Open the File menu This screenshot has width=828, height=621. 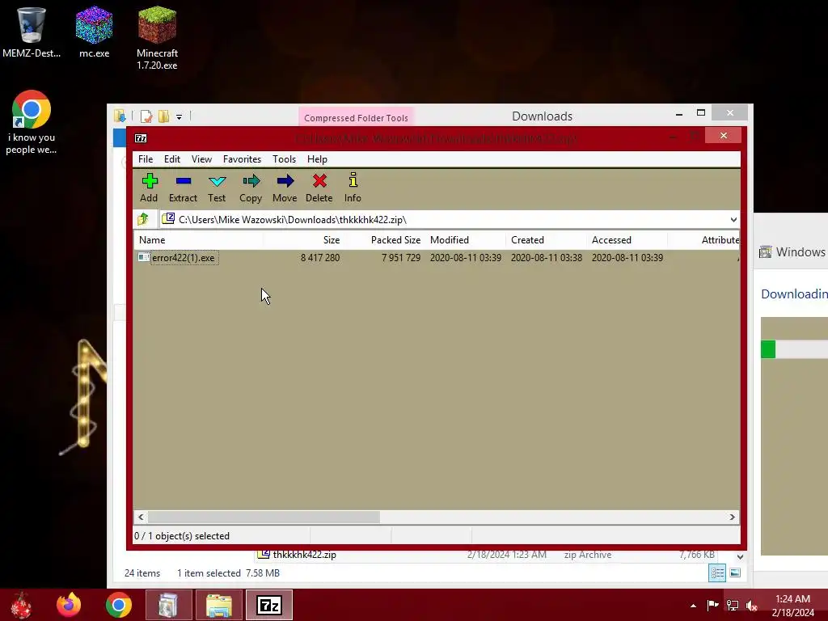146,159
